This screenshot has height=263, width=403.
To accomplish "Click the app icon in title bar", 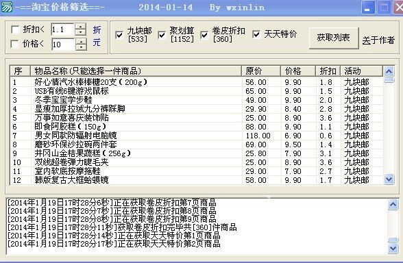I will (x=7, y=6).
